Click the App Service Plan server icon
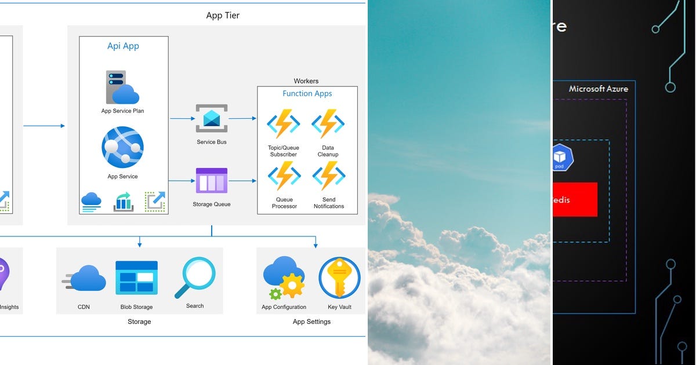The image size is (696, 365). click(122, 87)
